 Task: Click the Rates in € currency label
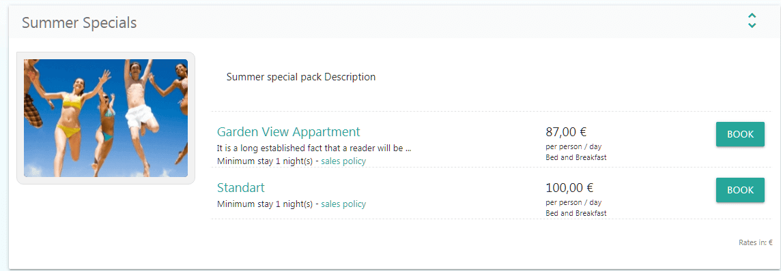pyautogui.click(x=756, y=242)
